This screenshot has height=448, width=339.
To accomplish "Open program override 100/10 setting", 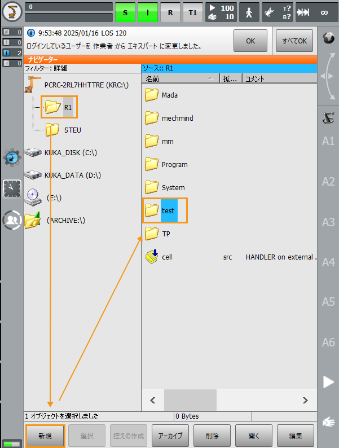I will pos(221,12).
